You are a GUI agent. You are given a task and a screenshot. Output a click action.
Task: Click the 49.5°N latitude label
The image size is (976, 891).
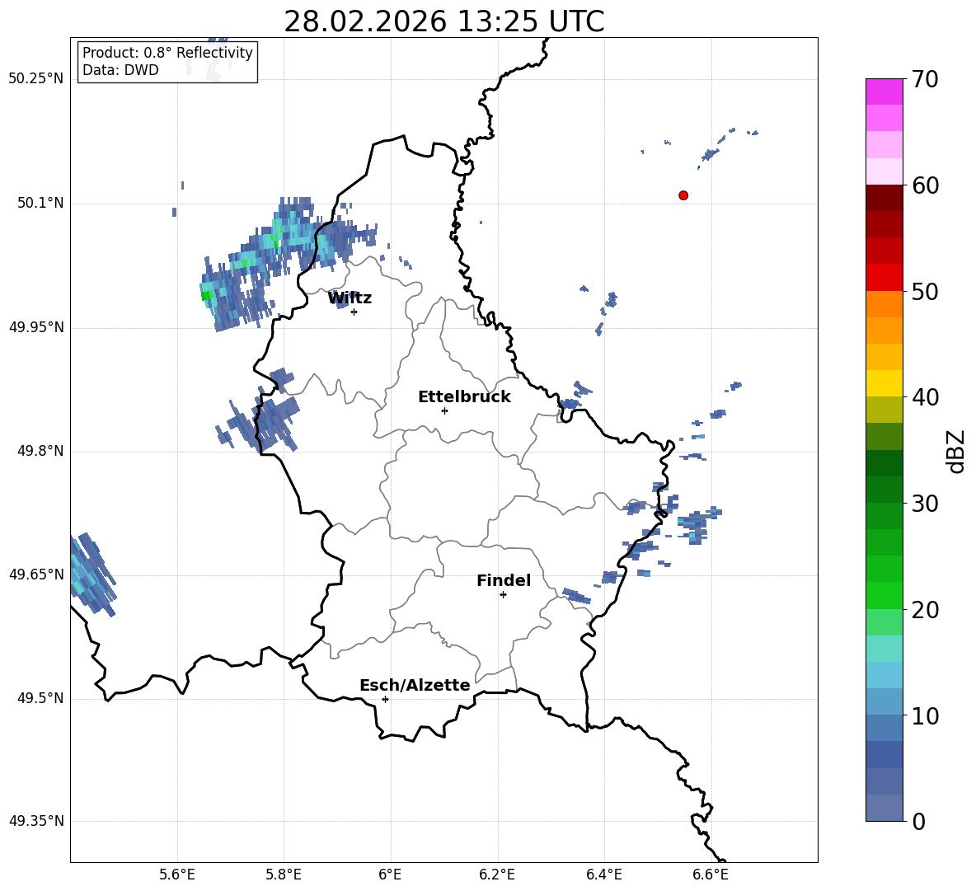click(40, 699)
